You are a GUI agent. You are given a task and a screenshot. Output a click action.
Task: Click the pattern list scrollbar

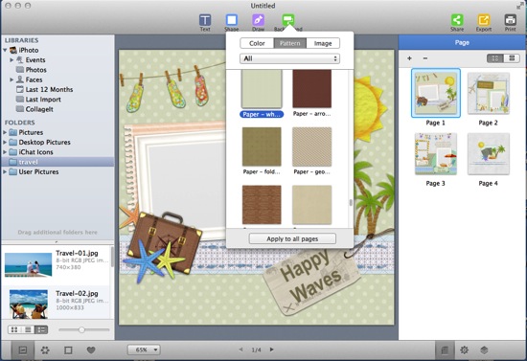[351, 202]
